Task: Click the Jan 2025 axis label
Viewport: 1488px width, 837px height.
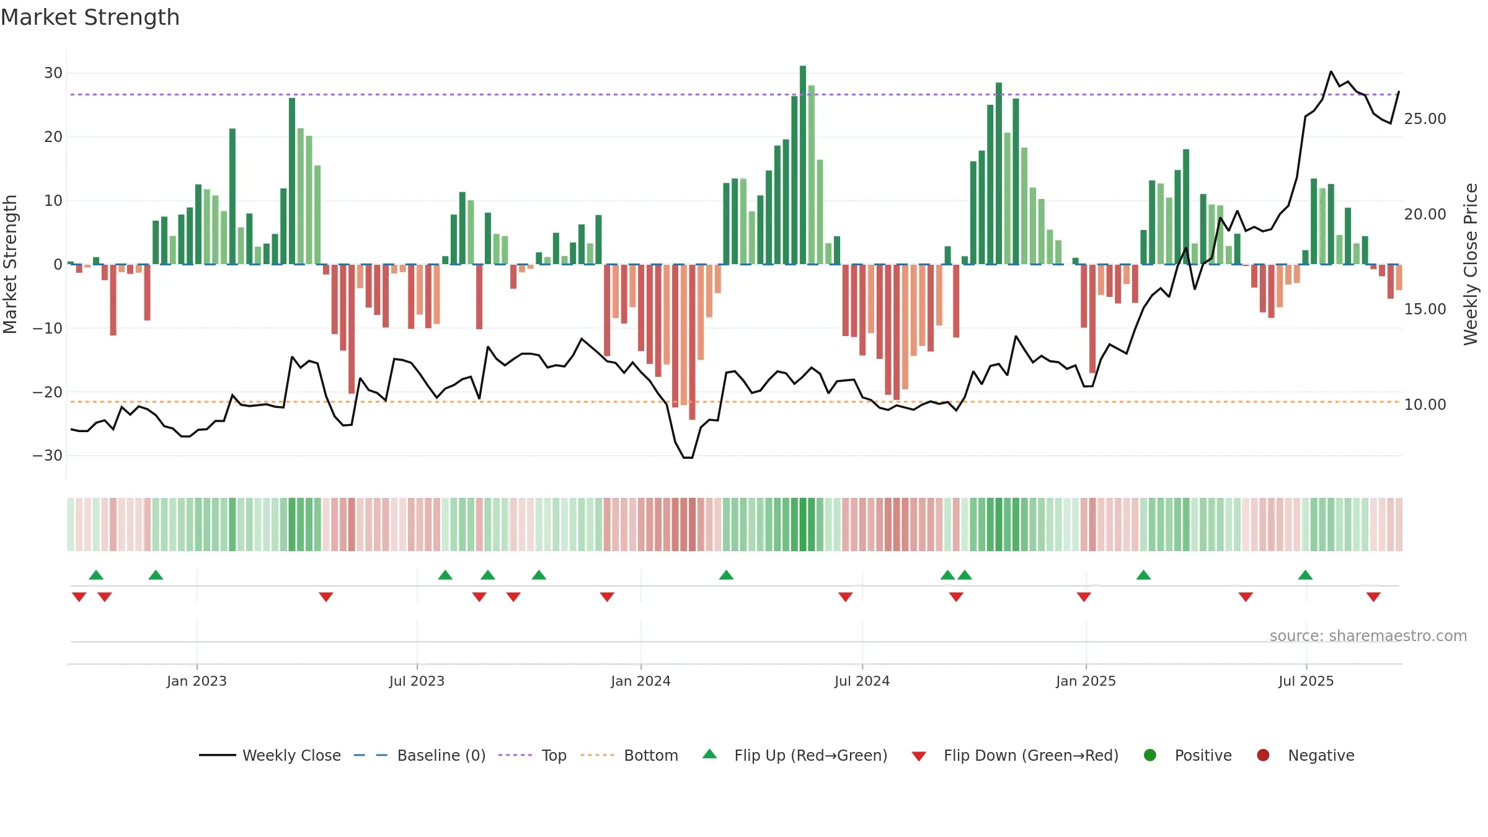Action: 1086,681
